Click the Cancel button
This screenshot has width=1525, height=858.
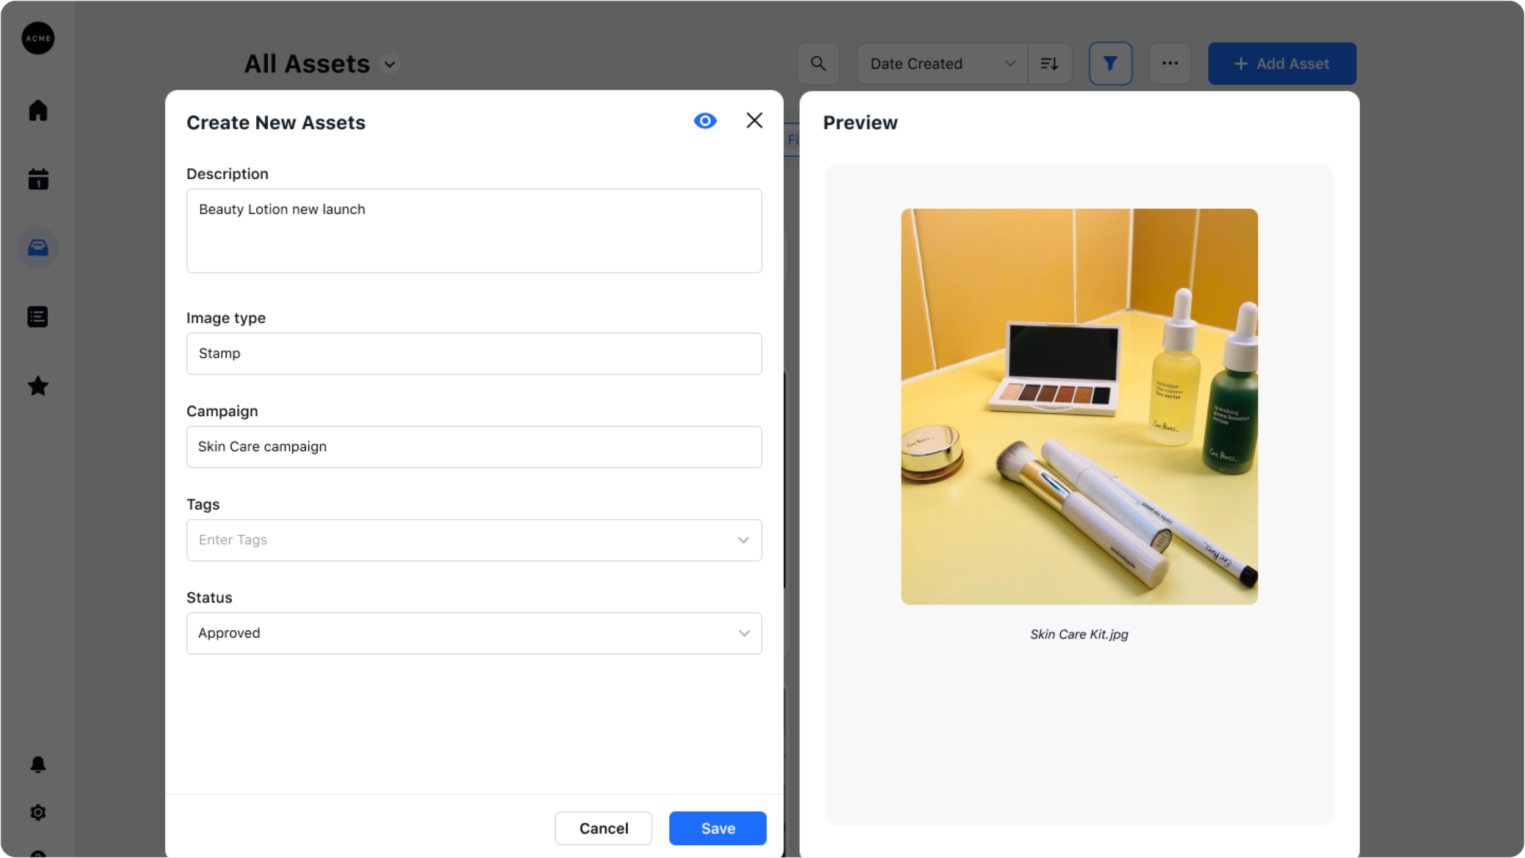(603, 828)
